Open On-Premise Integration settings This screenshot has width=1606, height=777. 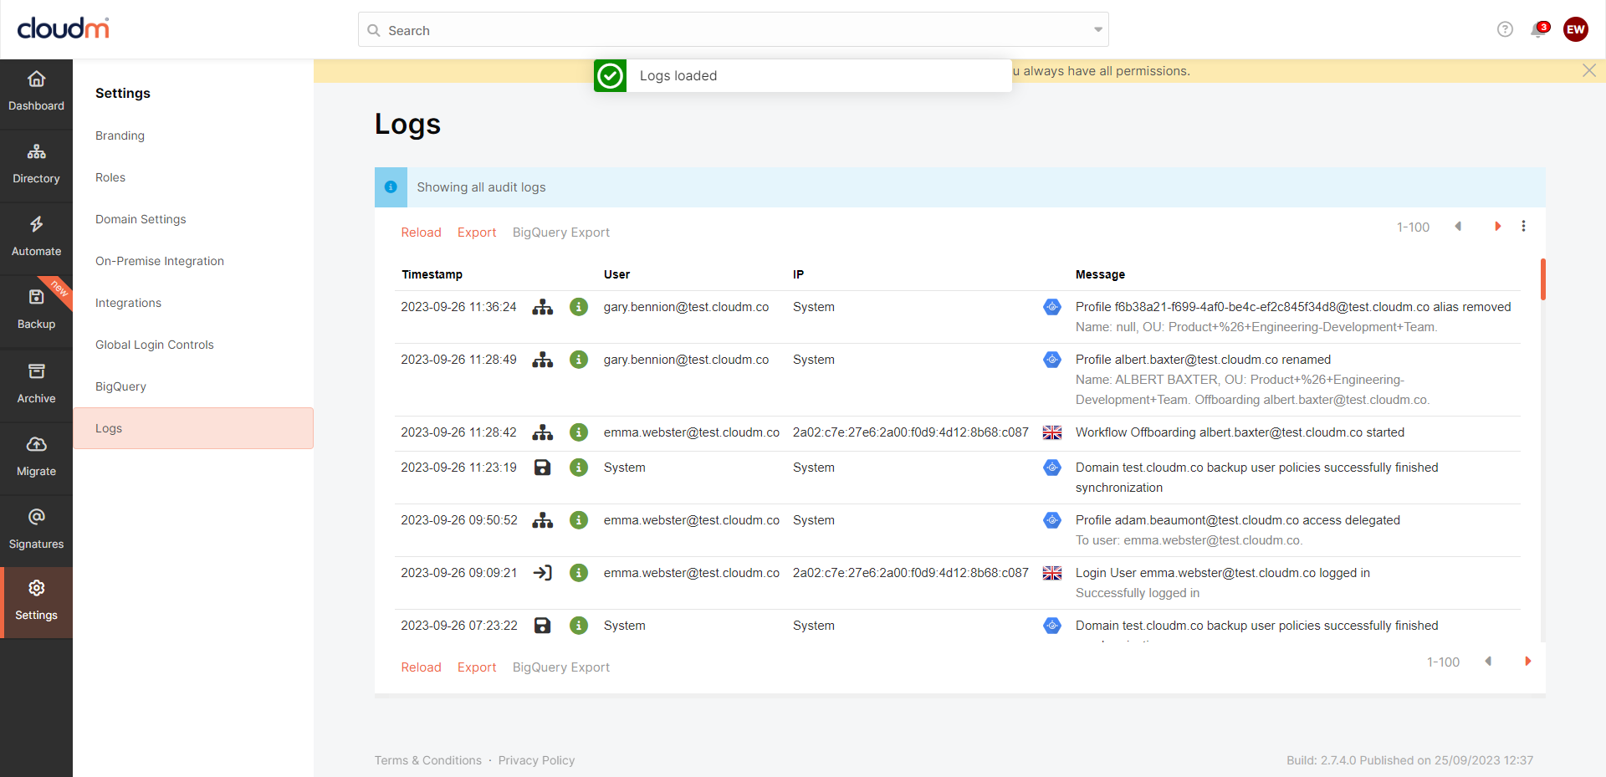pos(160,261)
